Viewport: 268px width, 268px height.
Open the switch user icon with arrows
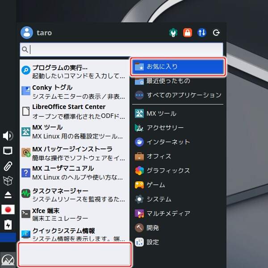click(202, 33)
